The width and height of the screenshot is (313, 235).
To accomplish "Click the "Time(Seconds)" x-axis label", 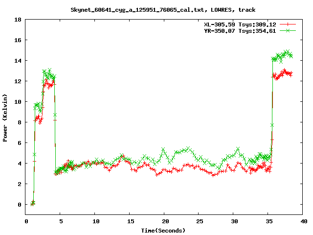I will [x=163, y=231].
